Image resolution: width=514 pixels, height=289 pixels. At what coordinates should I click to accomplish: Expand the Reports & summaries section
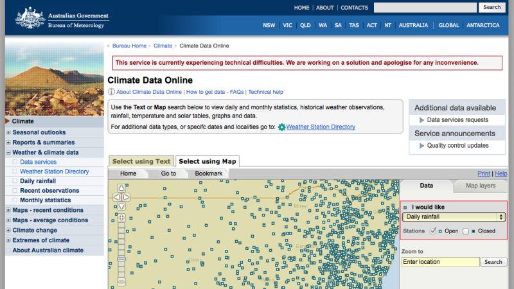click(x=8, y=142)
